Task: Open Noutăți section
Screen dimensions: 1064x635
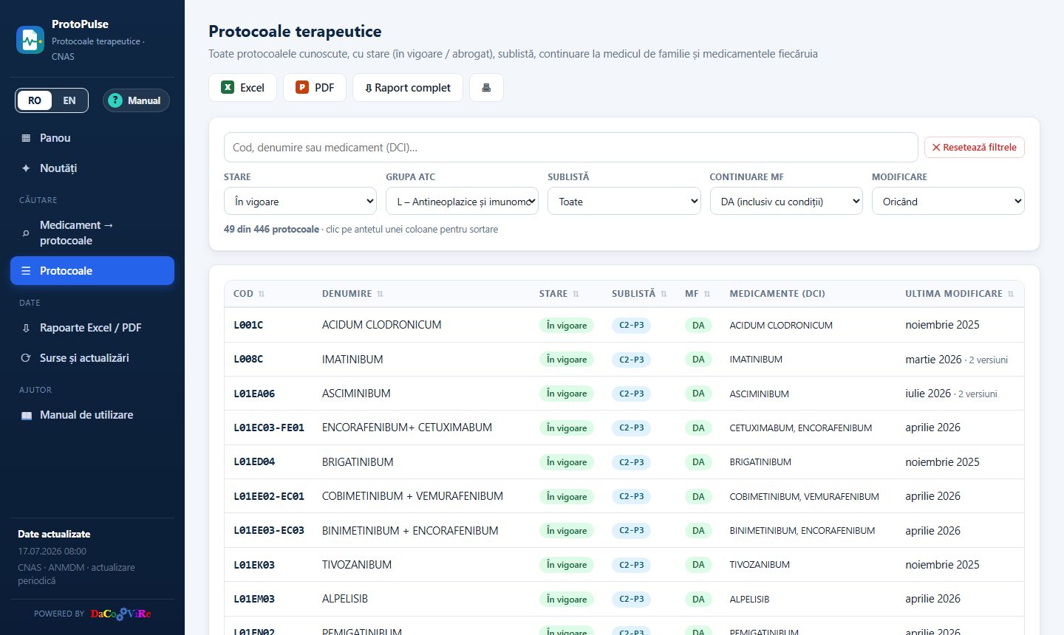Action: pos(92,168)
